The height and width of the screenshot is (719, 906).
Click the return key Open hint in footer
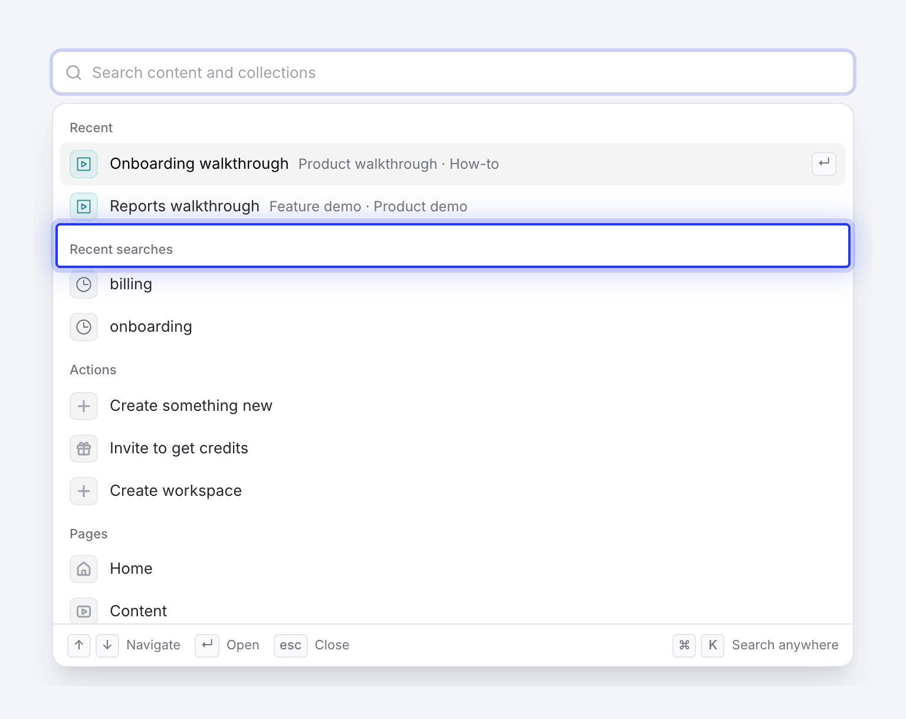pyautogui.click(x=207, y=645)
